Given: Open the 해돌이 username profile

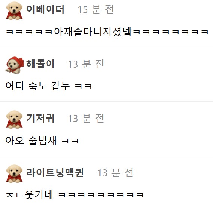Looking at the screenshot, I should pos(40,64).
